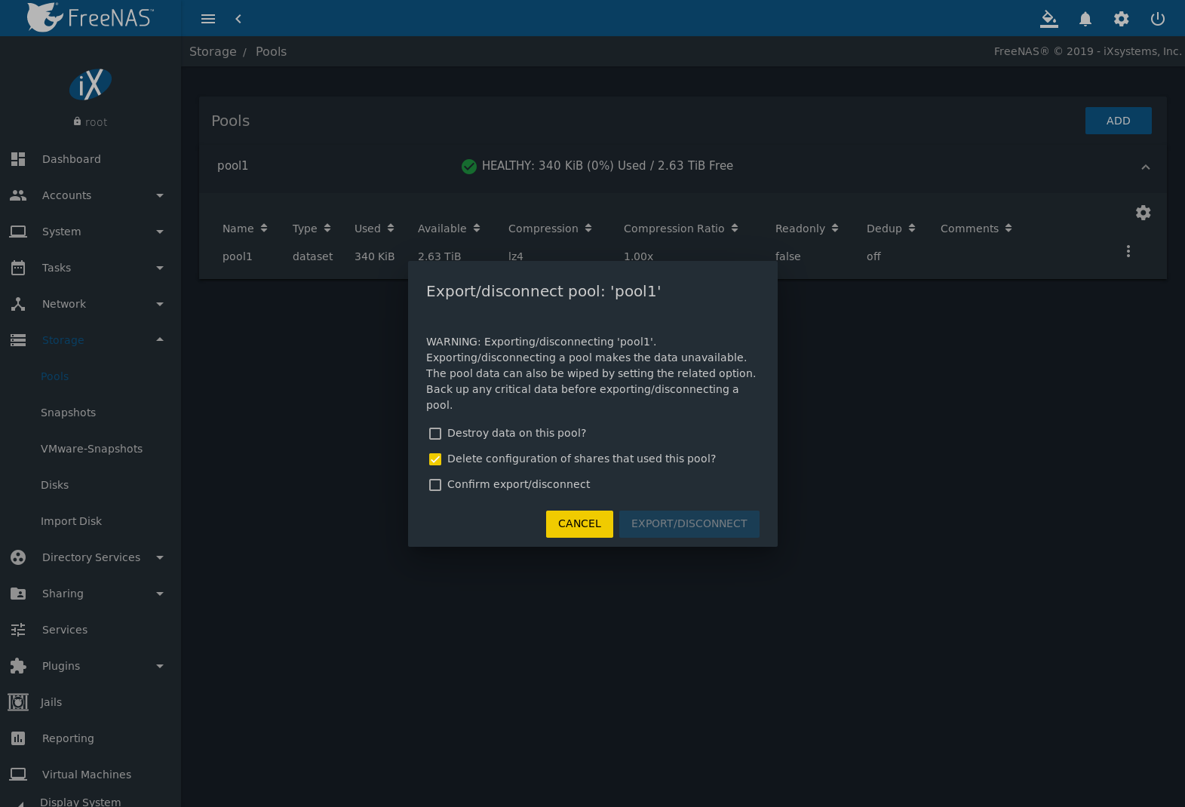
Task: Click the Services sliders icon
Action: (18, 630)
